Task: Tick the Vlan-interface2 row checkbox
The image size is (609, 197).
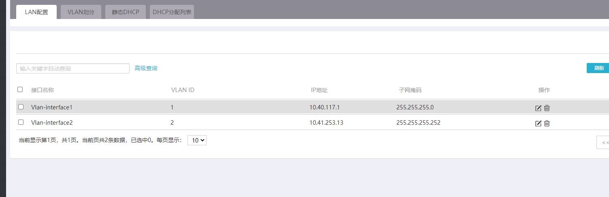Action: tap(21, 122)
